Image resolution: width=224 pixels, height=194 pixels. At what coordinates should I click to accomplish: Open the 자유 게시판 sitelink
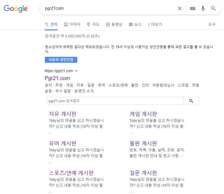click(x=63, y=114)
